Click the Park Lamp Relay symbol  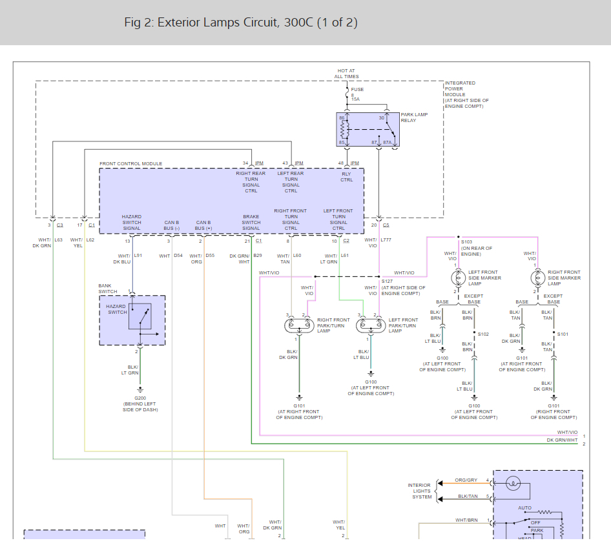(x=368, y=130)
